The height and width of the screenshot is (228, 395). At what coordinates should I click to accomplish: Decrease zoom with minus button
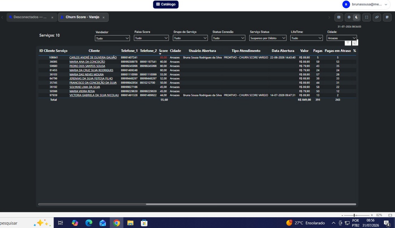click(x=342, y=215)
